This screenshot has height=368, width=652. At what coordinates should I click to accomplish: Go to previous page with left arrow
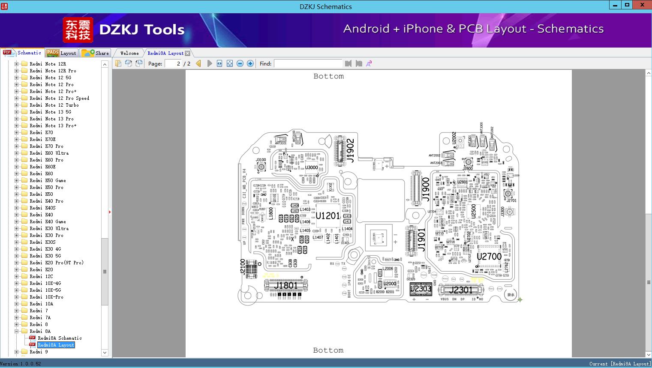198,63
